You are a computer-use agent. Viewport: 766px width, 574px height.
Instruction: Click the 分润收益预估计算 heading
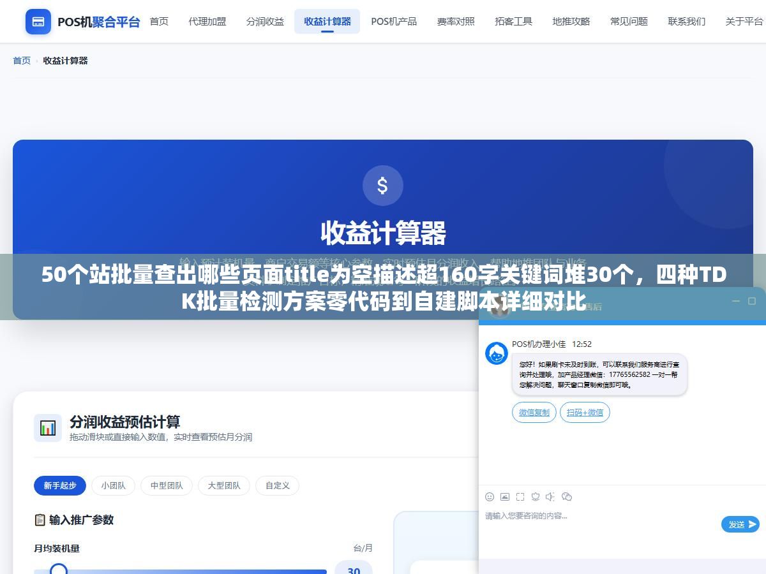point(124,422)
